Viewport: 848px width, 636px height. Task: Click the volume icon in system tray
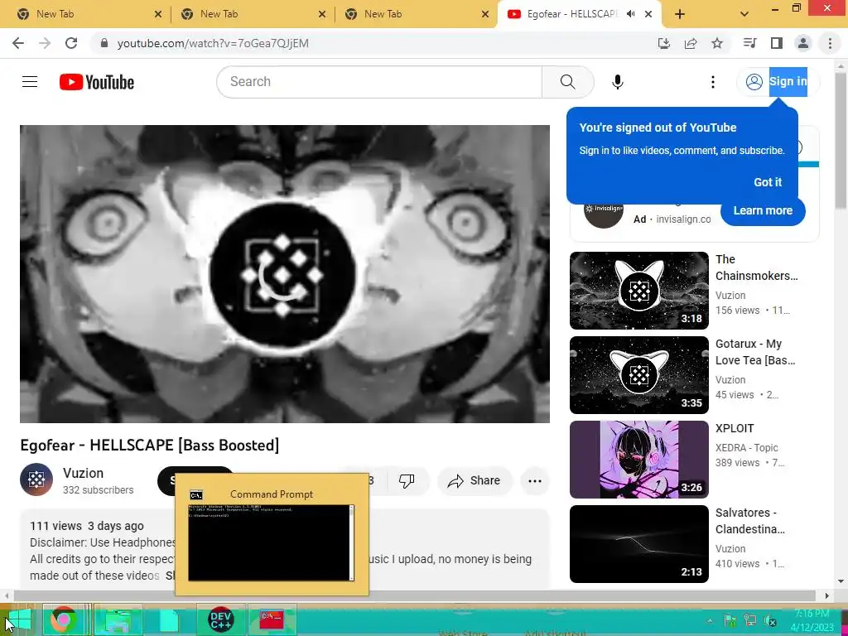click(x=770, y=621)
